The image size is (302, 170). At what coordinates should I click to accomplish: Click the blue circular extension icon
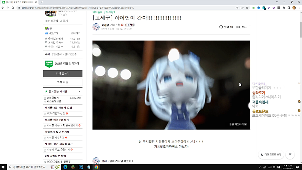259,8
